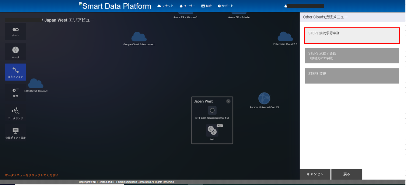This screenshot has height=185, width=406.
Task: Open 公開ポイント設定 sidebar icon
Action: click(x=16, y=133)
